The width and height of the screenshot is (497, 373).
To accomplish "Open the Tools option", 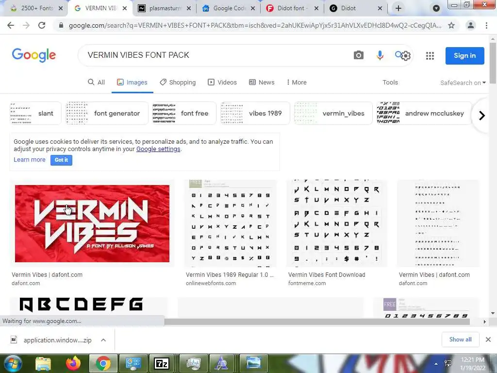I will click(x=390, y=83).
